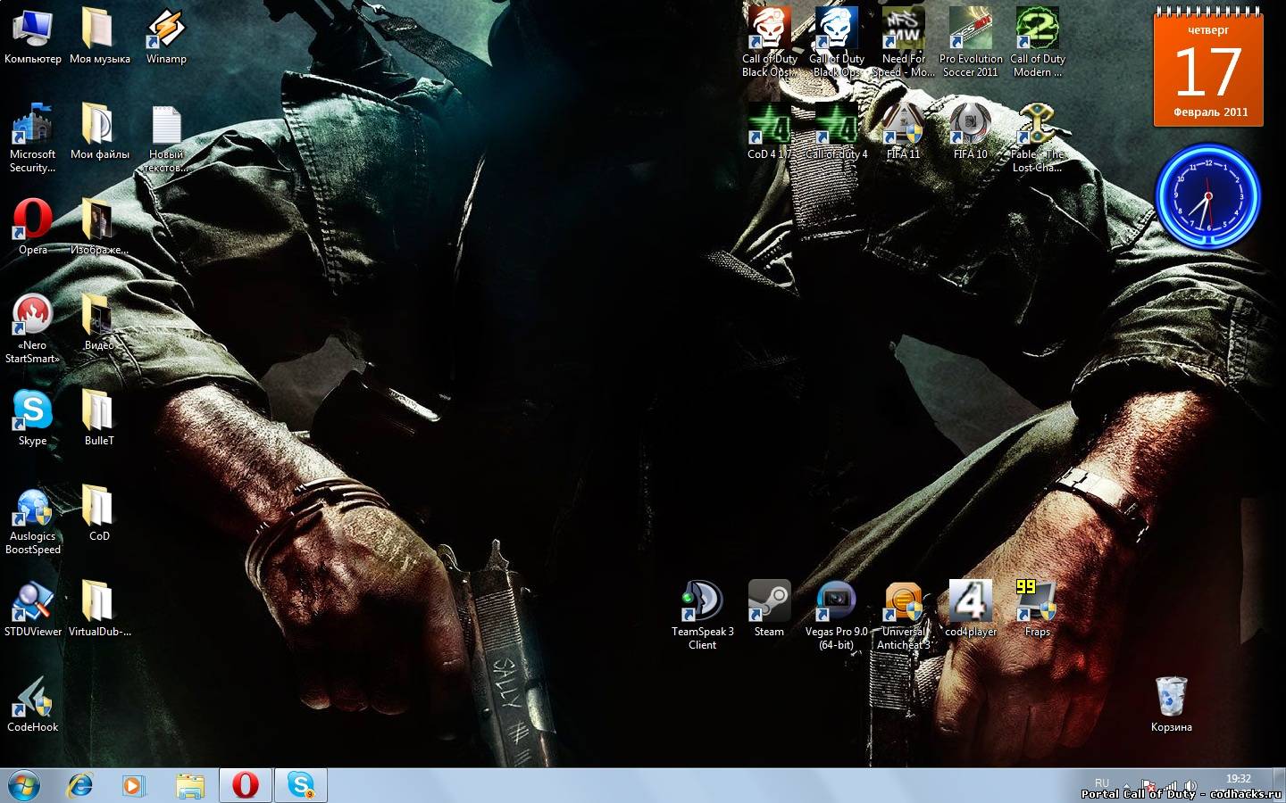The width and height of the screenshot is (1286, 803).
Task: Click the RU language indicator
Action: tap(1102, 782)
